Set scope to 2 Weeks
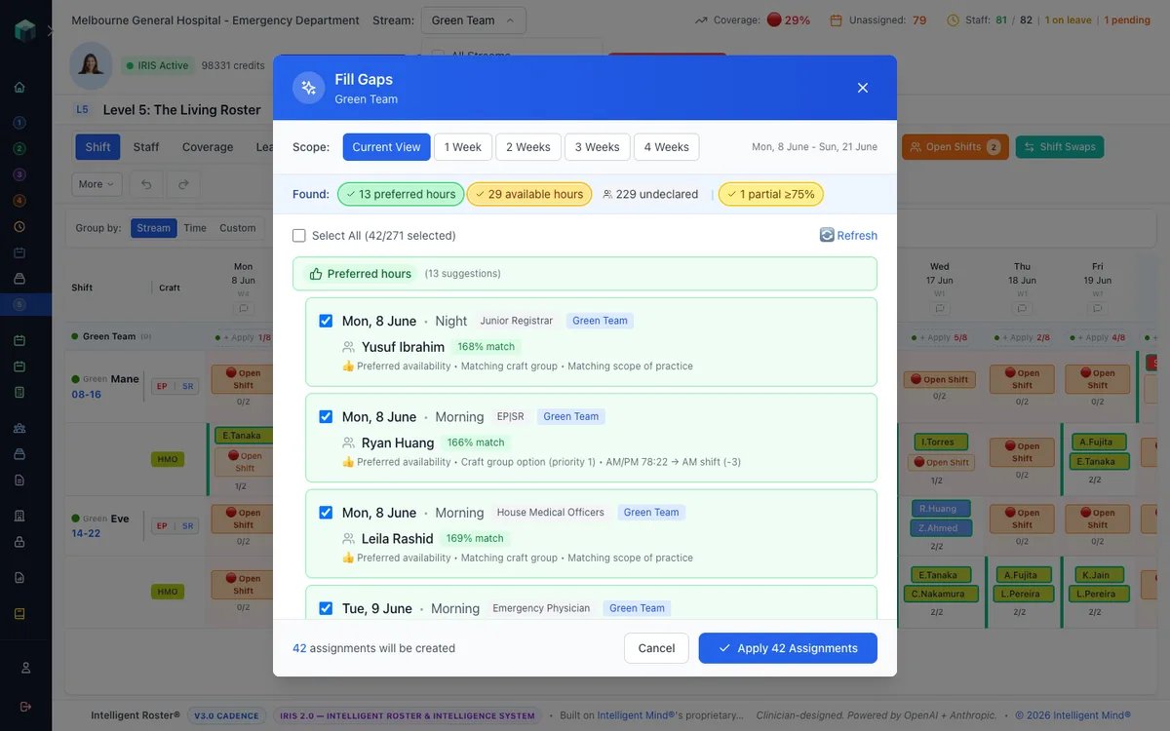The image size is (1170, 731). click(x=528, y=147)
